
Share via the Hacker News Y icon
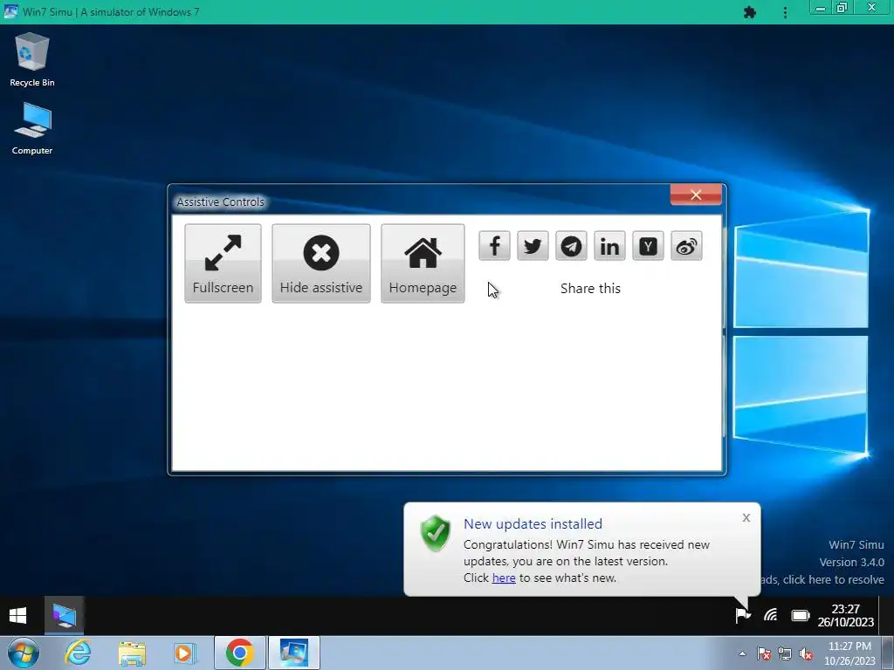click(x=649, y=246)
